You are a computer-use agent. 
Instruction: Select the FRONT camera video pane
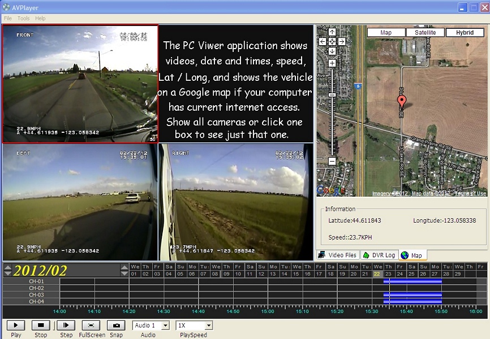(80, 84)
